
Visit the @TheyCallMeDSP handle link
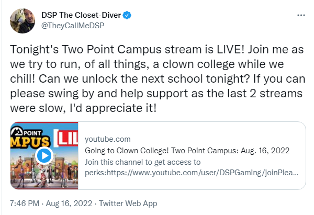73,26
